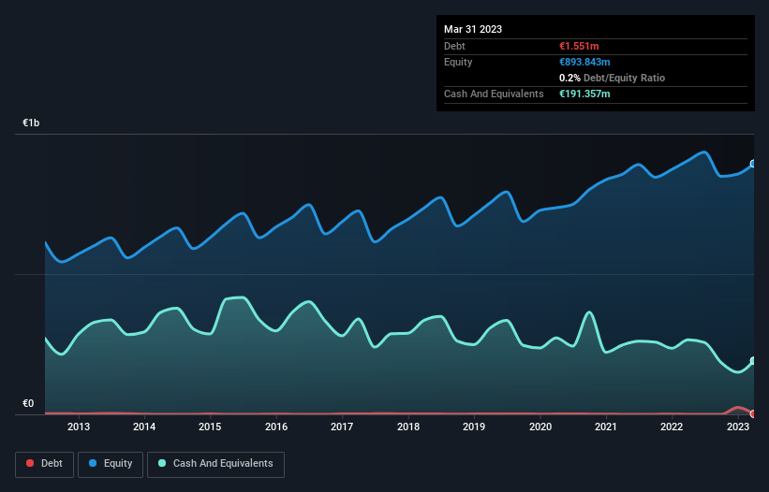Click the €1.551m debt value

pyautogui.click(x=579, y=46)
